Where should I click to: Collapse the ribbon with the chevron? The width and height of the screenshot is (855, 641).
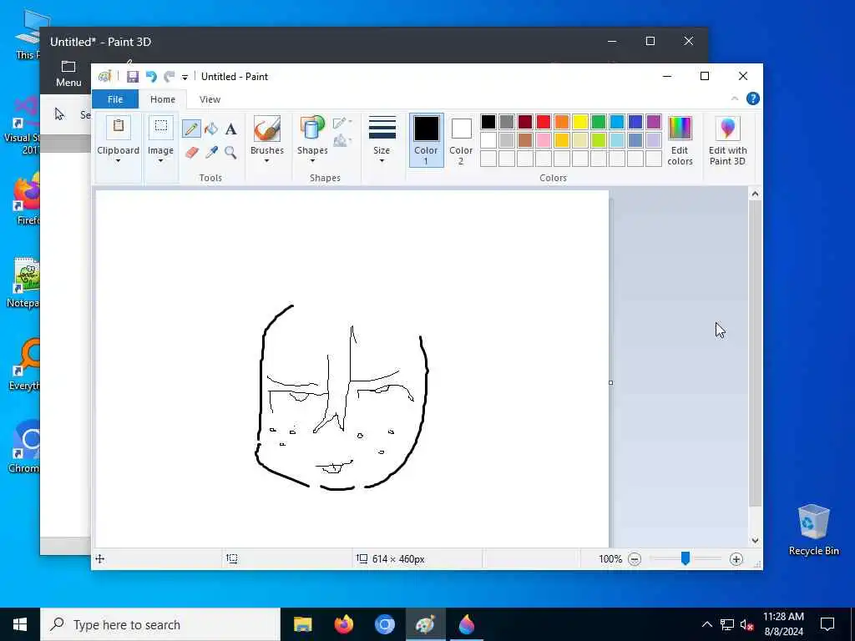[735, 98]
